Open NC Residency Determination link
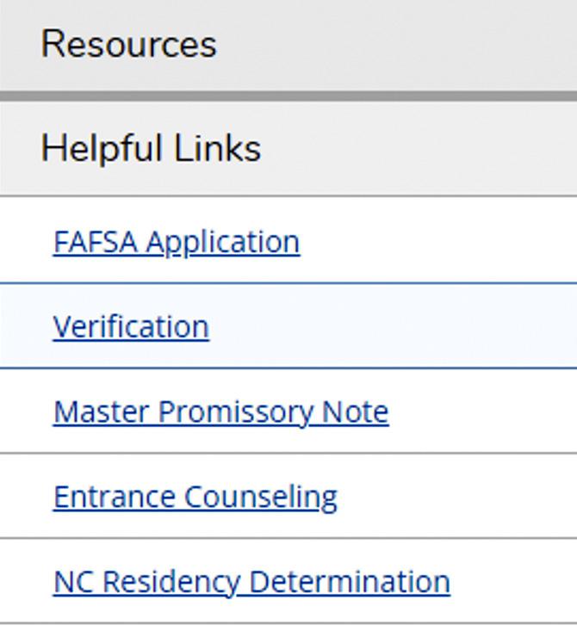Viewport: 577px width, 631px height. (251, 582)
